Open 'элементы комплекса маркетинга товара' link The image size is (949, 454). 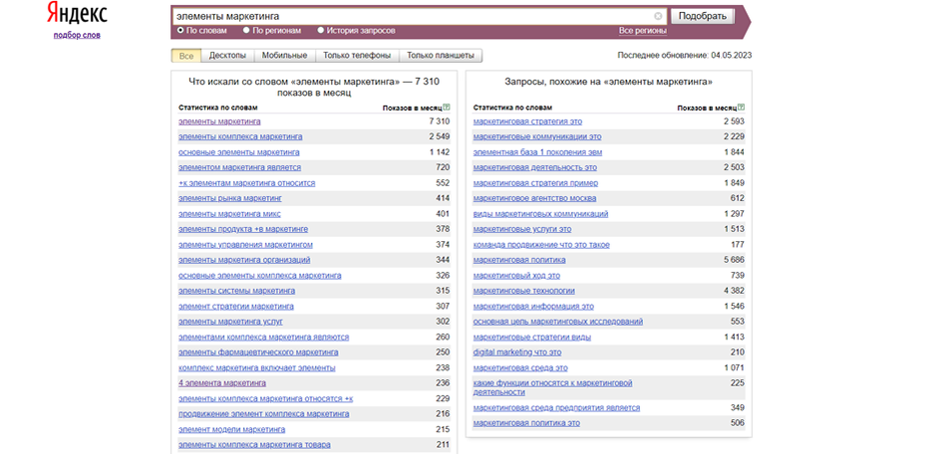(255, 445)
